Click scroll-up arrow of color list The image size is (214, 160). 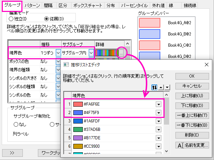[166, 95]
